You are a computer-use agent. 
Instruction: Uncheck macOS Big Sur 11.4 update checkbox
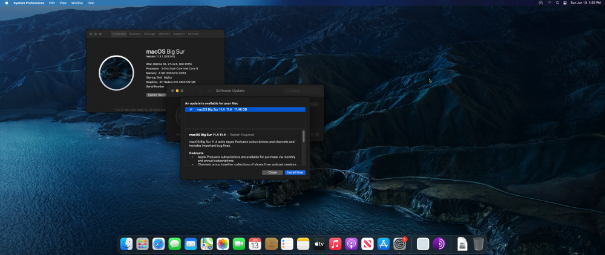[191, 109]
